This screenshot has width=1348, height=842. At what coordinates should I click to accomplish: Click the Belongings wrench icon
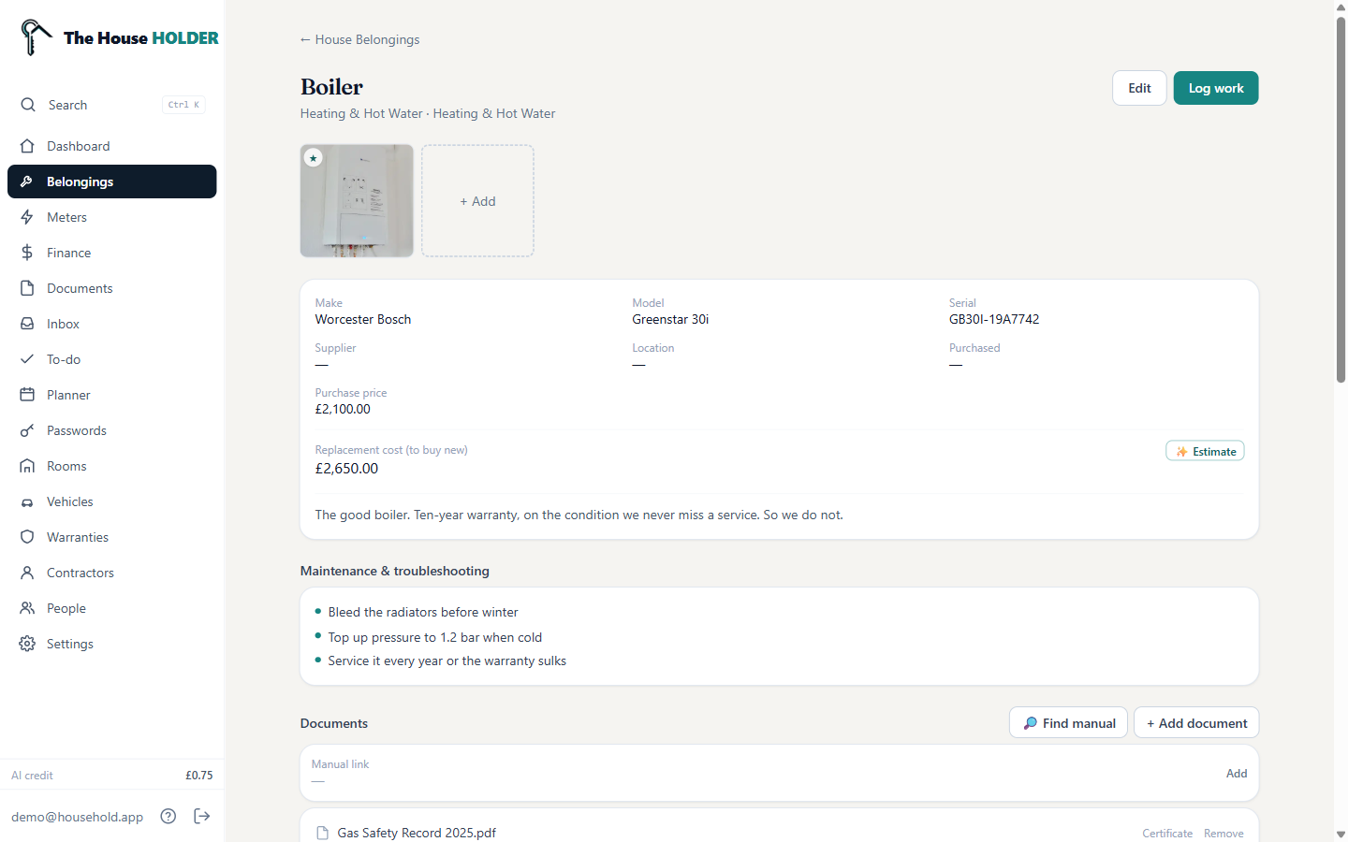point(27,181)
